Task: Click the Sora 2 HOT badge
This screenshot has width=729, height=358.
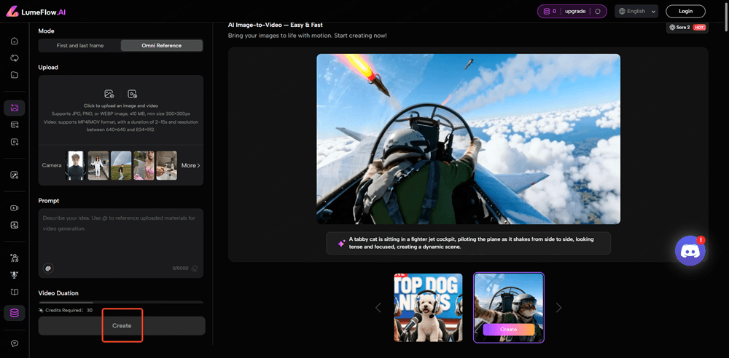Action: [x=687, y=28]
